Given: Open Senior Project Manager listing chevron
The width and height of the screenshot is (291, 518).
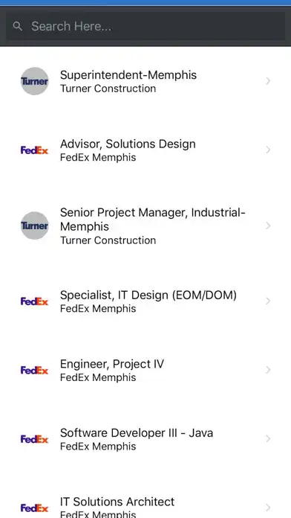Looking at the screenshot, I should click(x=268, y=226).
